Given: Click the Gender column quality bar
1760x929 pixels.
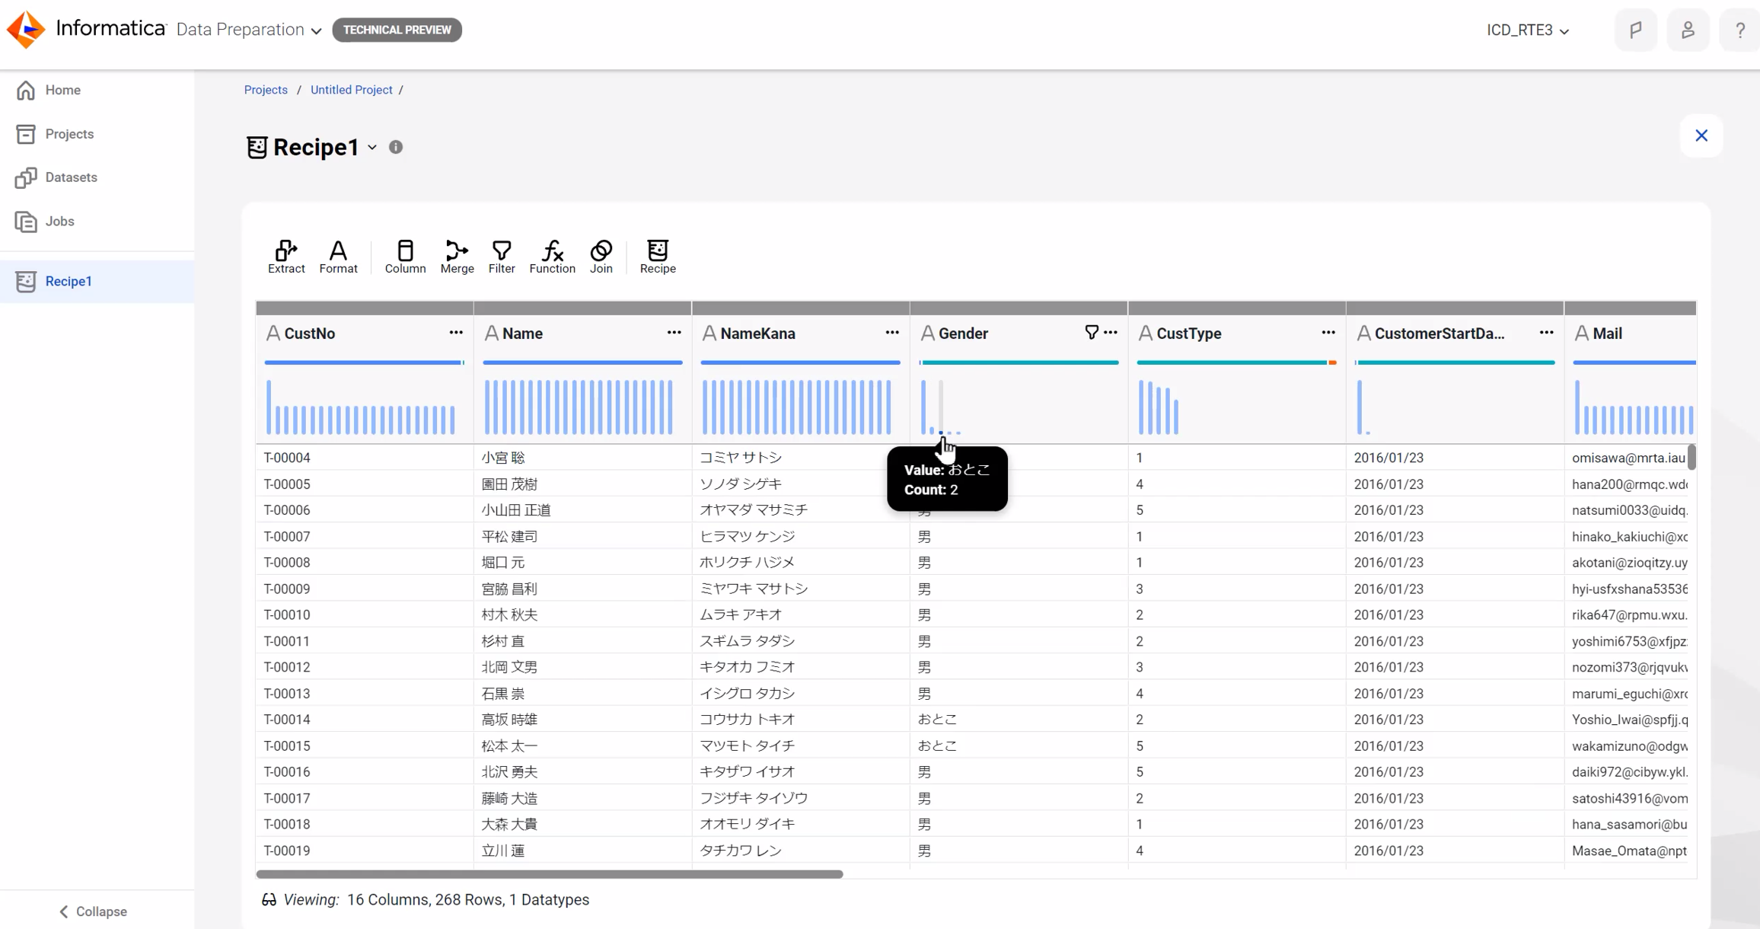Looking at the screenshot, I should coord(1019,363).
